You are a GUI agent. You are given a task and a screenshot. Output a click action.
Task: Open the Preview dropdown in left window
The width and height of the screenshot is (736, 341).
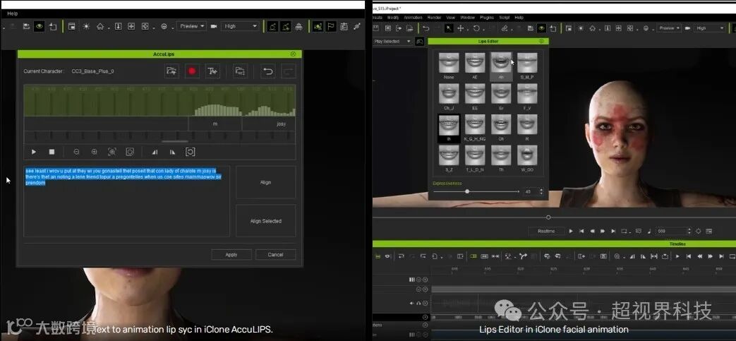click(x=191, y=26)
